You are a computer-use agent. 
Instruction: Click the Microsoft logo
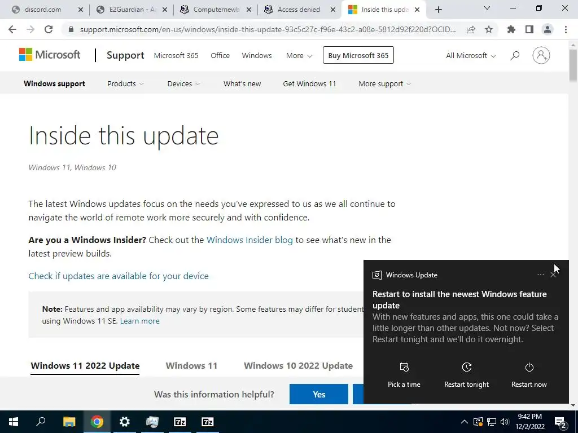pos(50,55)
